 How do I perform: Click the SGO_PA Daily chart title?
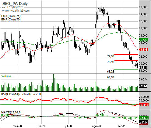coord(15,3)
